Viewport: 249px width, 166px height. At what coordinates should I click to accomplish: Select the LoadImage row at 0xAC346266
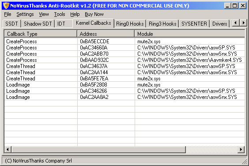point(124,91)
